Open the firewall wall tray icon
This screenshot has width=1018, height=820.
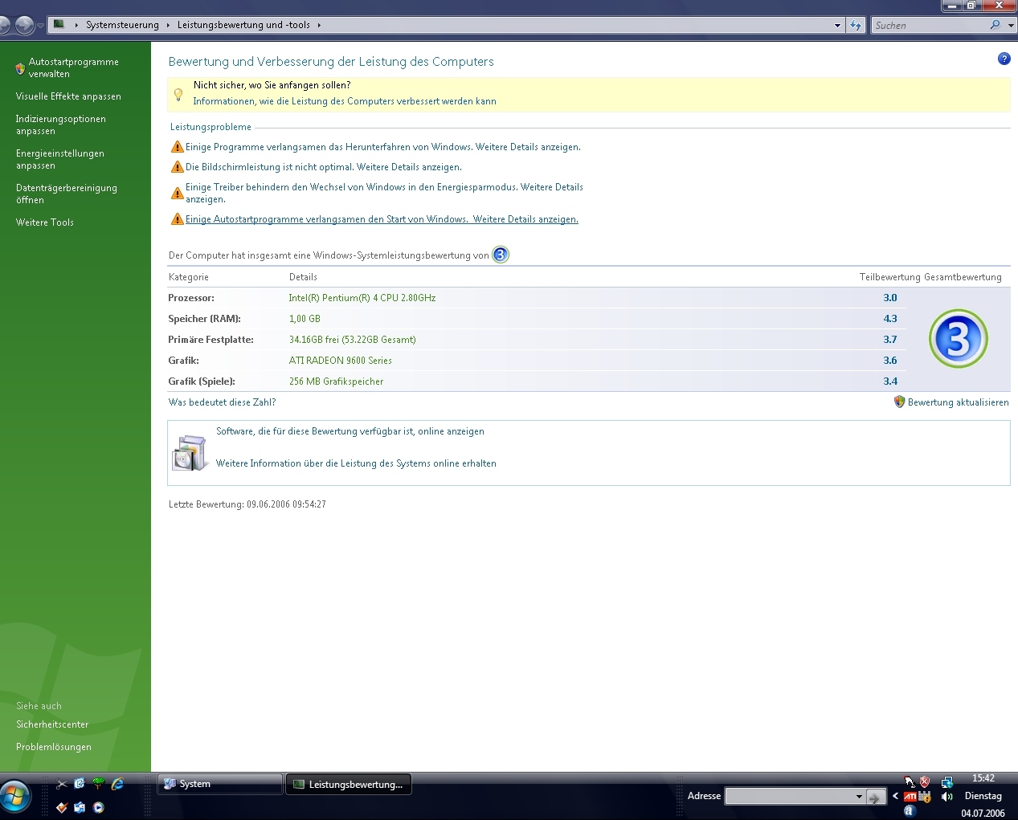[925, 797]
